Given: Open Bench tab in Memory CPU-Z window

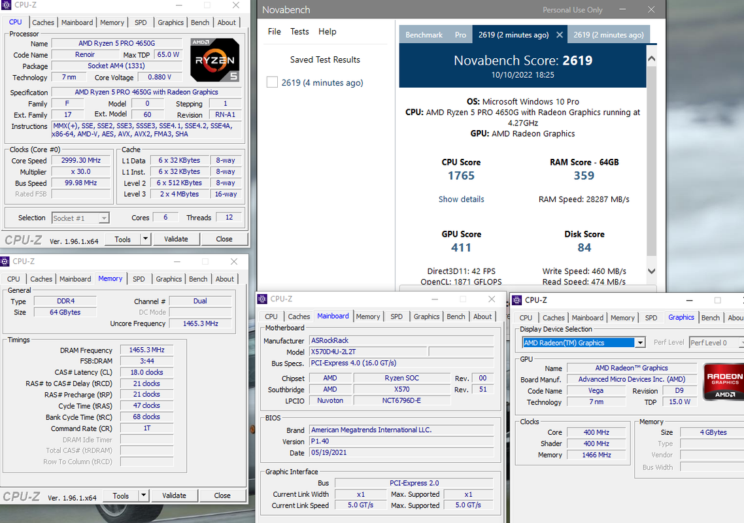Looking at the screenshot, I should click(x=198, y=279).
